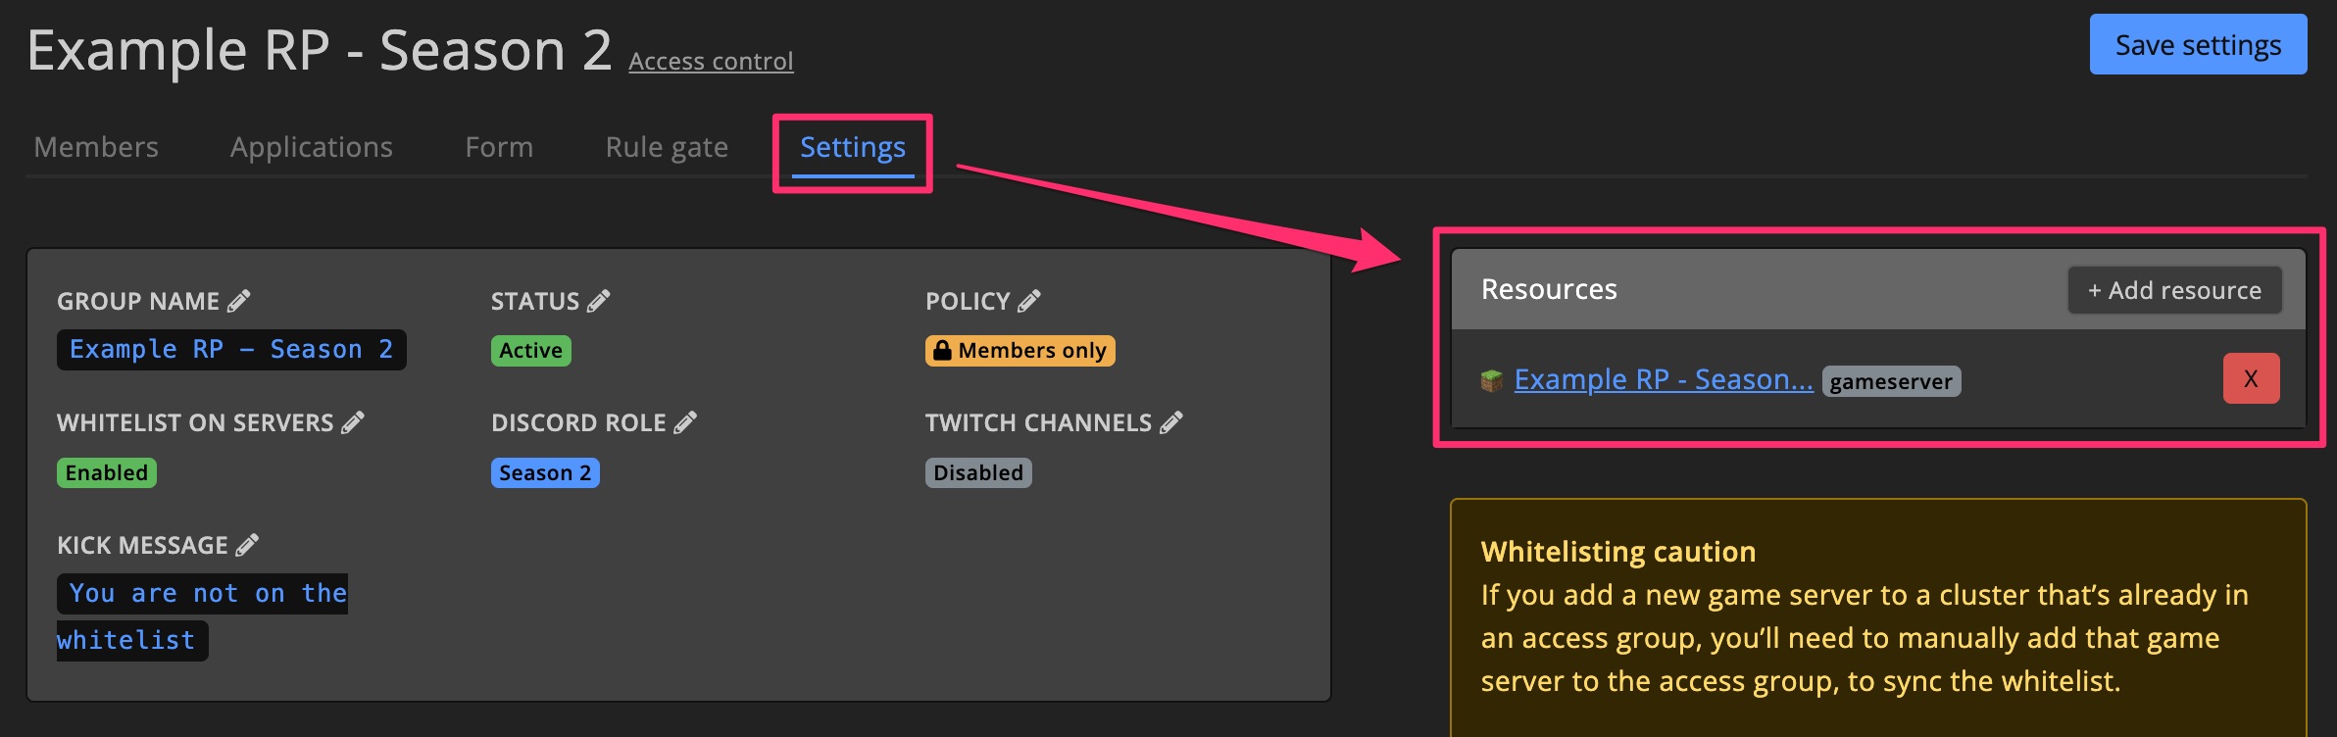This screenshot has width=2337, height=737.
Task: Toggle the Enabled whitelist badge
Action: [107, 472]
